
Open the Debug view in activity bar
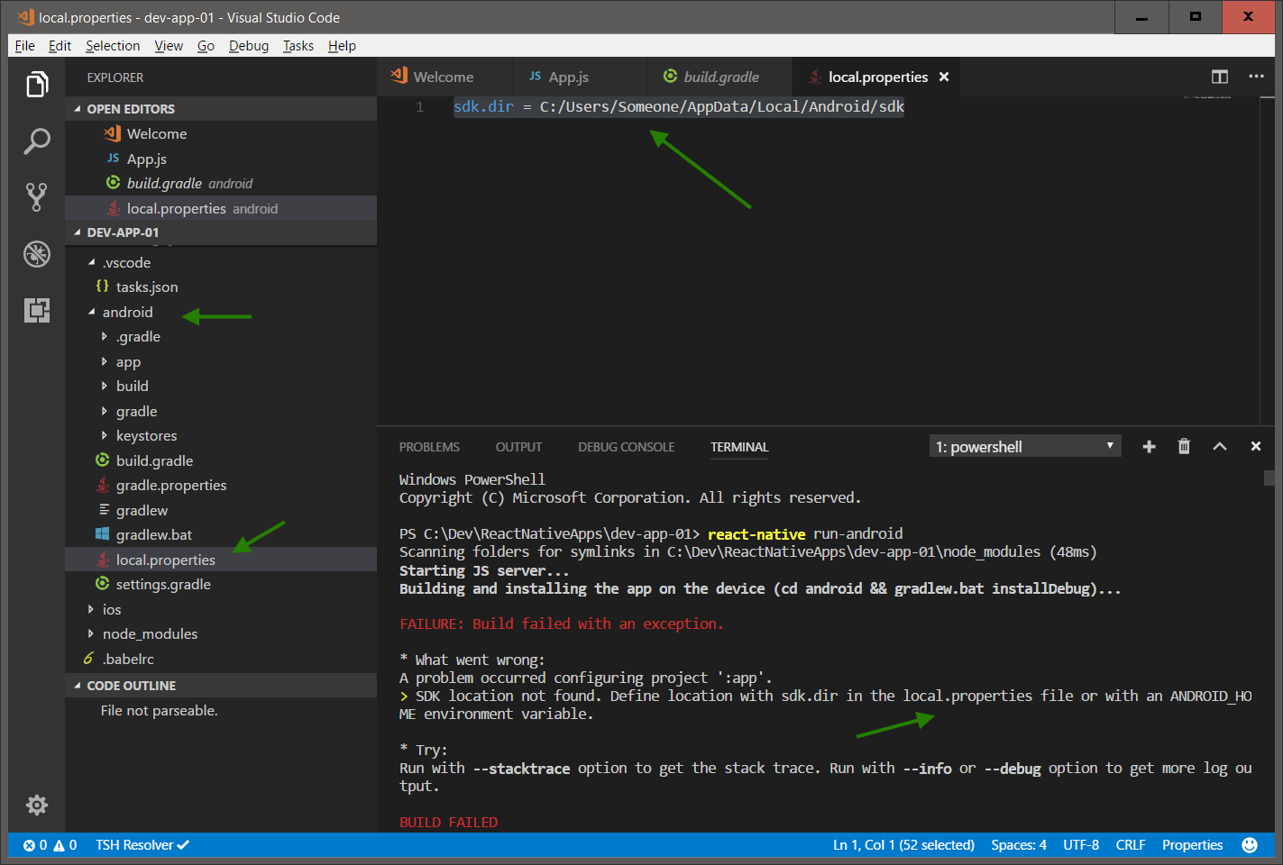[x=36, y=254]
